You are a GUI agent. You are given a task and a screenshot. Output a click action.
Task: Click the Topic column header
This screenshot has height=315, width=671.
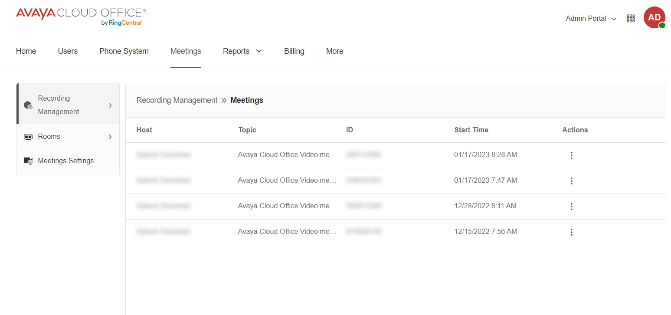[x=247, y=130]
